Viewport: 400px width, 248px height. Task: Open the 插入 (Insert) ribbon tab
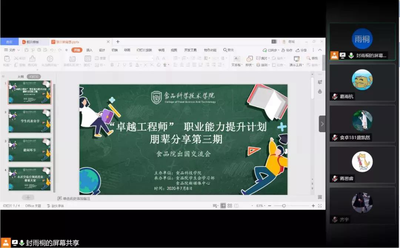coord(89,50)
